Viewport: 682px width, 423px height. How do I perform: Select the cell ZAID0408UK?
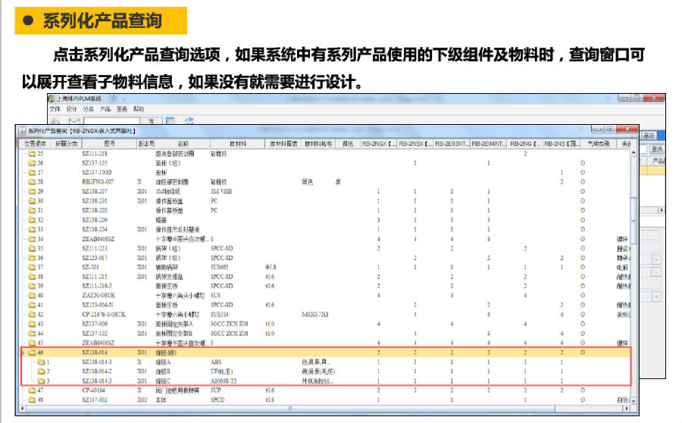point(99,296)
